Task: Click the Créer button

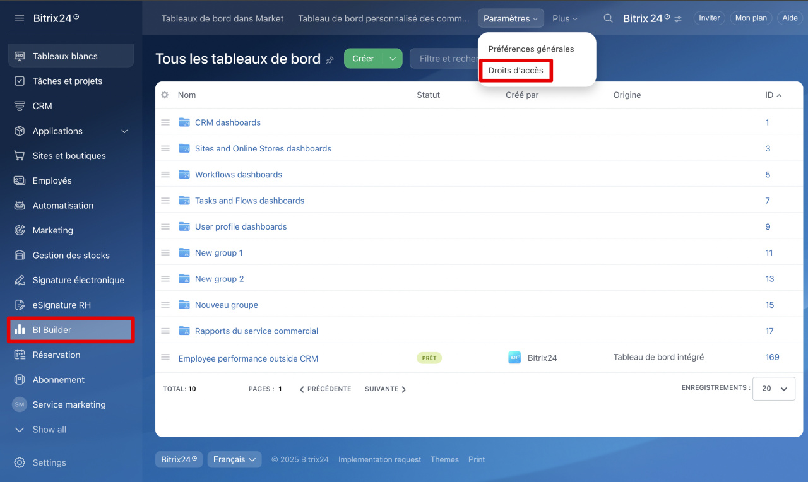Action: coord(364,59)
